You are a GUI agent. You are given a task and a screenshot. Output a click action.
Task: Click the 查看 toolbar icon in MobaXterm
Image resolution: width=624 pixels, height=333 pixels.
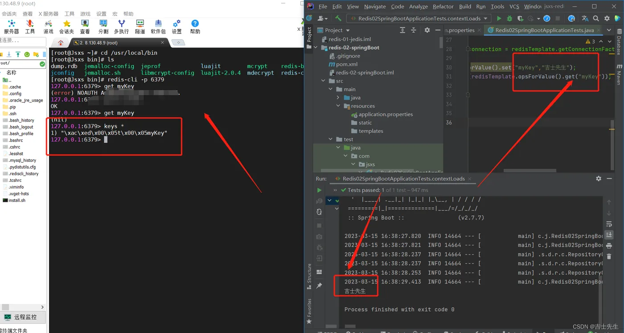click(85, 27)
